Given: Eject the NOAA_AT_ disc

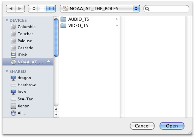Looking at the screenshot, I should tap(48, 62).
